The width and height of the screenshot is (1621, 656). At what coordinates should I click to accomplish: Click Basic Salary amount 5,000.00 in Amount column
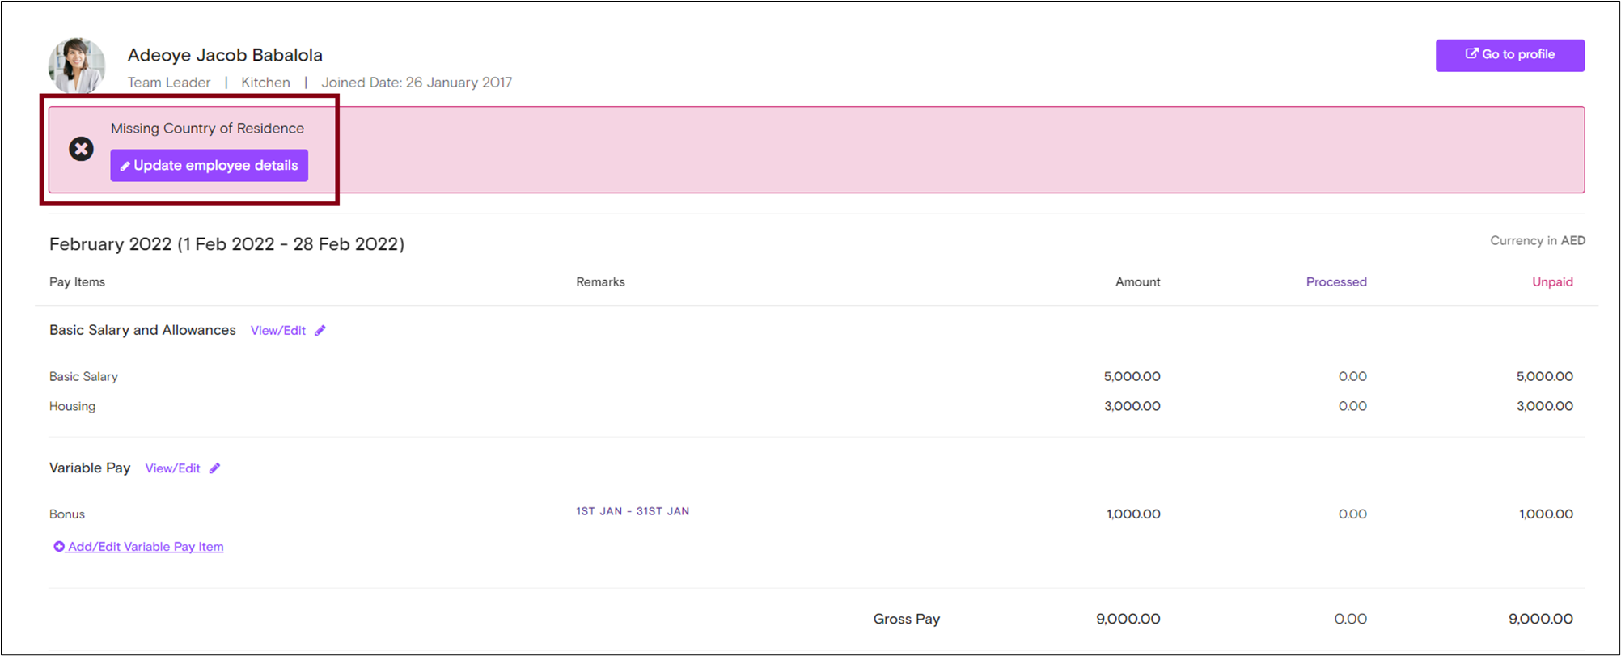pyautogui.click(x=1132, y=376)
